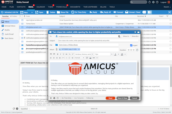Select circle for info@abacusnext.com row

170,27
